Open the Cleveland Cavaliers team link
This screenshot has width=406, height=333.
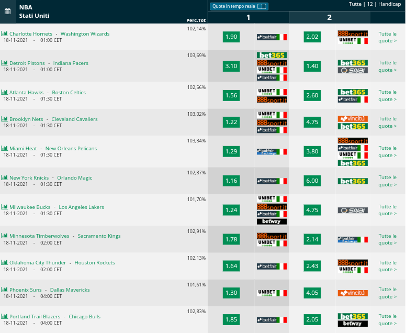[74, 119]
